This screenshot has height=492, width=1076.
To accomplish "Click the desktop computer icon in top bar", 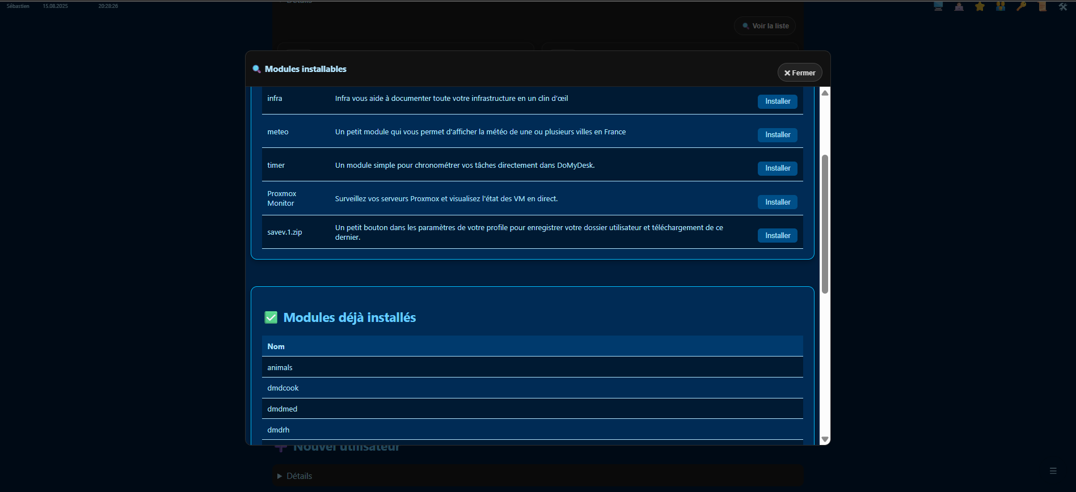I will (938, 7).
